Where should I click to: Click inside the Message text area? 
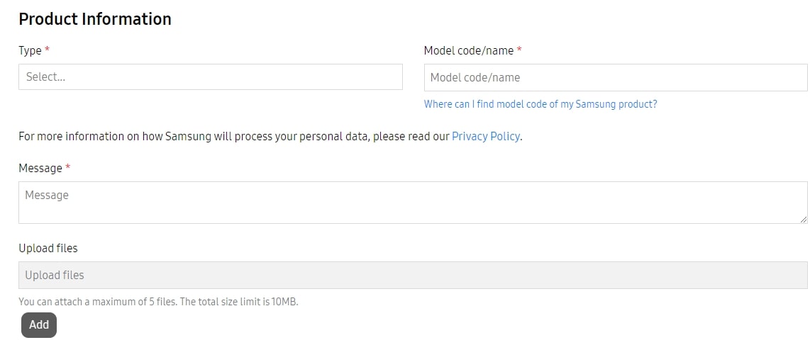413,203
